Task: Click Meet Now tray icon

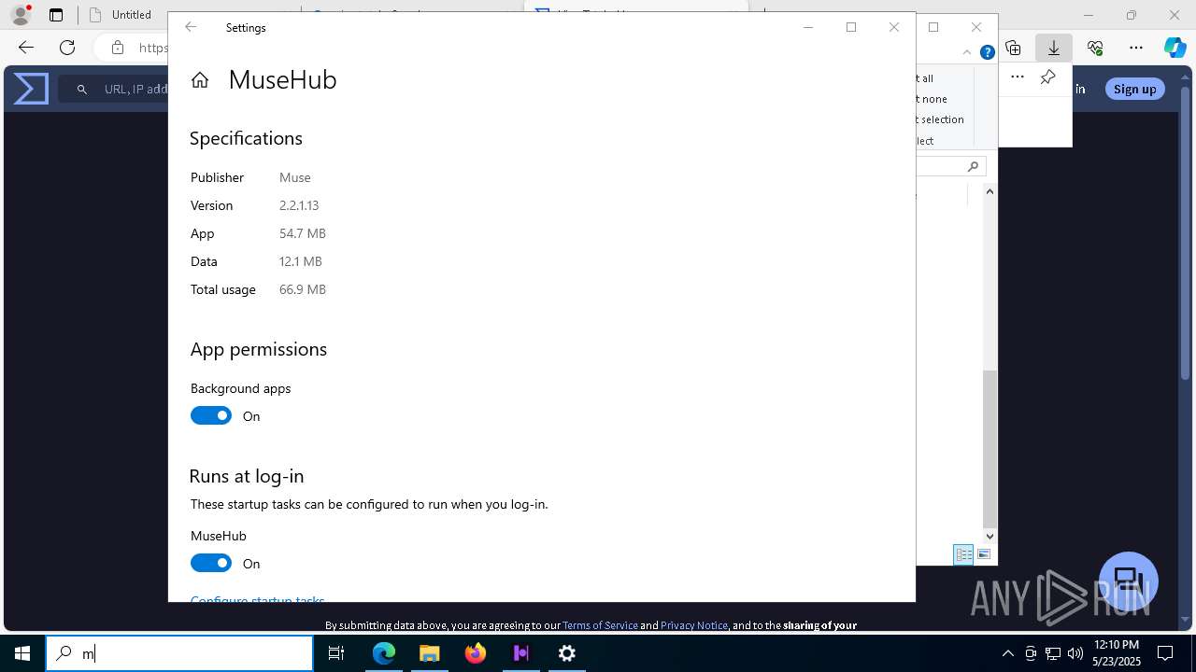Action: (1031, 653)
